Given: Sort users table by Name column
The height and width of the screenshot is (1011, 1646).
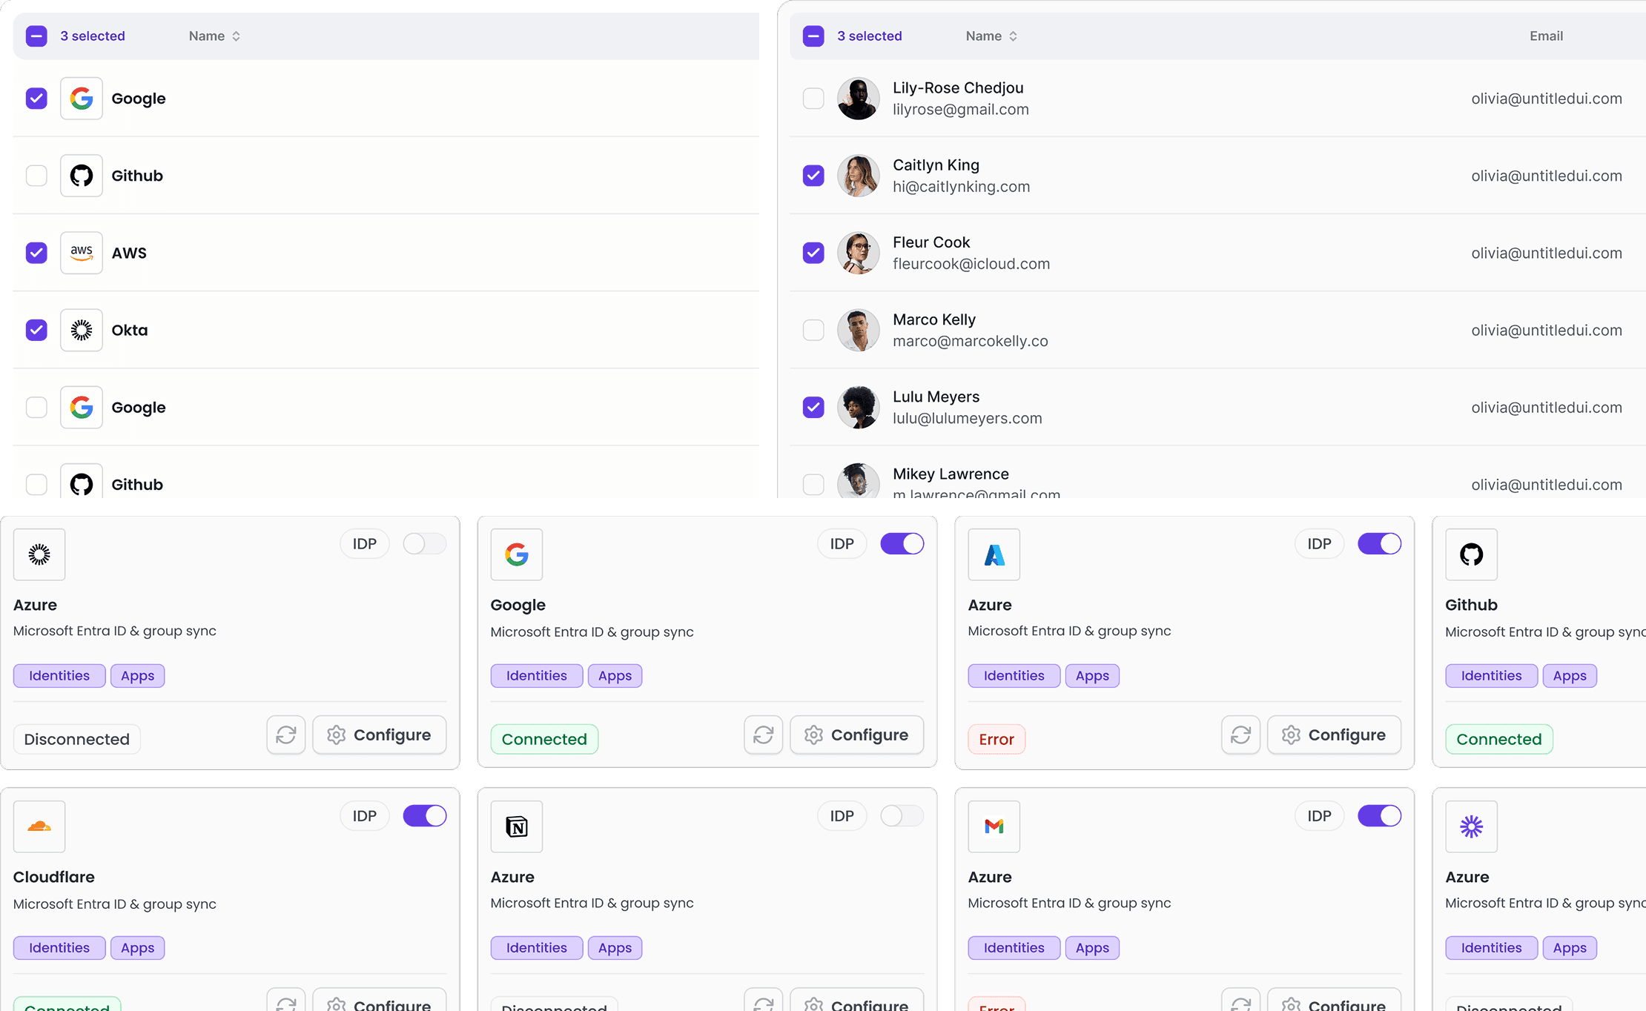Looking at the screenshot, I should [991, 36].
